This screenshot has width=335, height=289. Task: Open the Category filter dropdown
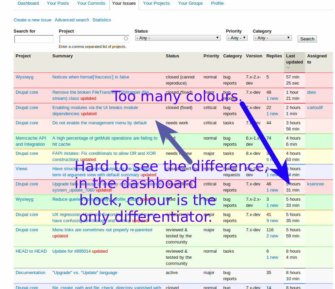(272, 38)
